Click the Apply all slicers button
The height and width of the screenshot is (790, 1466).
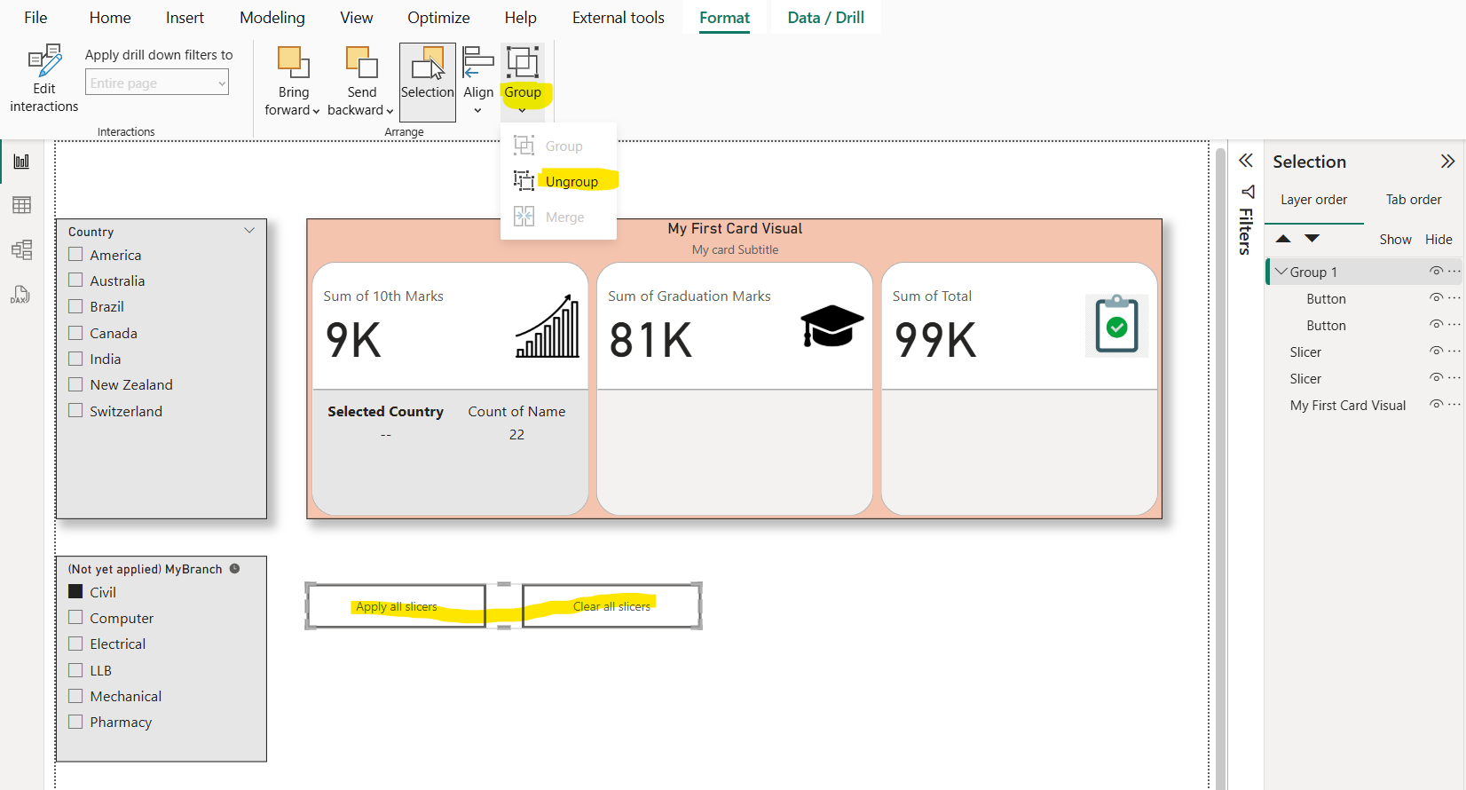pos(397,606)
